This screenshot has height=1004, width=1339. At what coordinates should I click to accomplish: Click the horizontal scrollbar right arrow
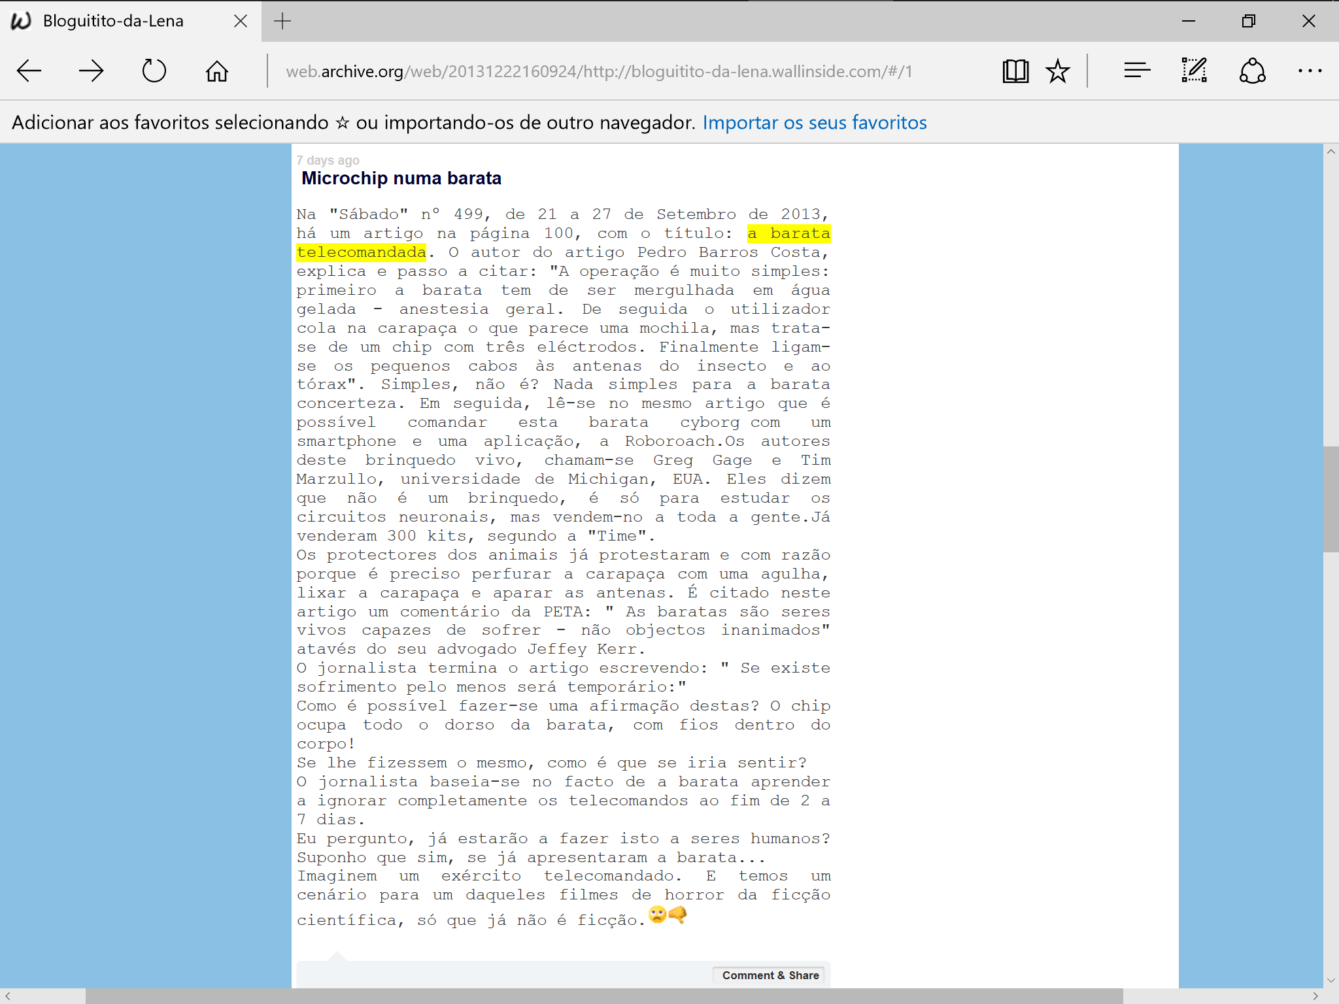click(1315, 996)
